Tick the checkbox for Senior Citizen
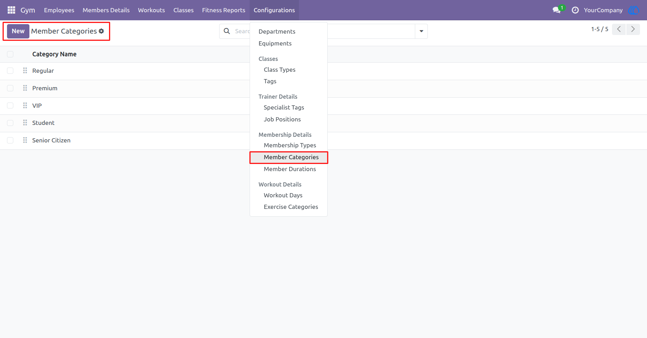The height and width of the screenshot is (338, 647). pyautogui.click(x=10, y=140)
